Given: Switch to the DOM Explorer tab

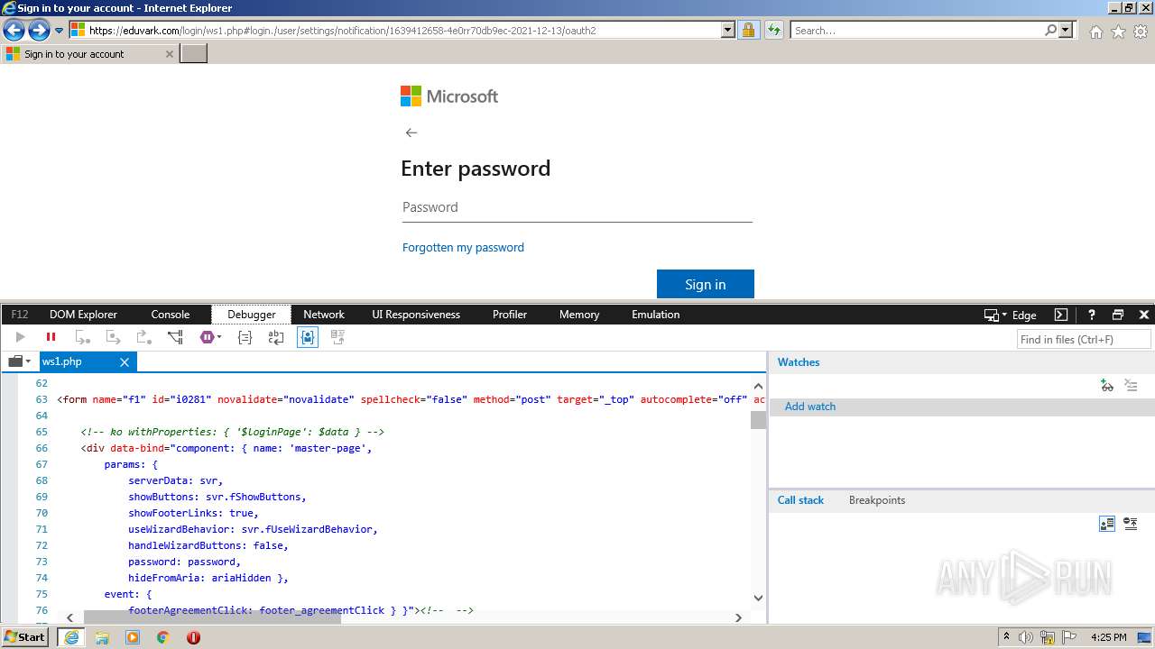Looking at the screenshot, I should [x=83, y=315].
